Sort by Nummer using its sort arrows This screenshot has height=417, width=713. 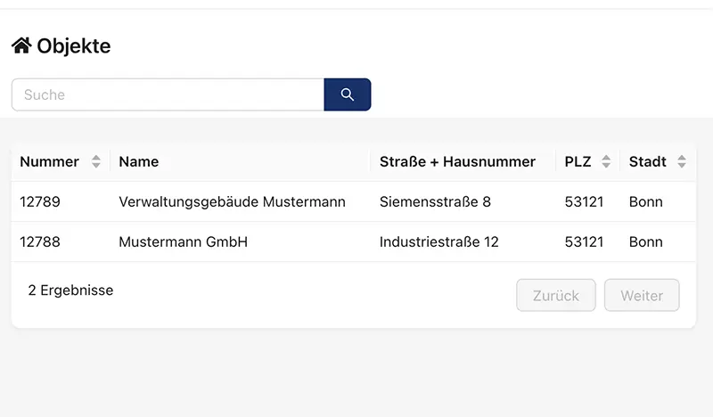[x=96, y=162]
